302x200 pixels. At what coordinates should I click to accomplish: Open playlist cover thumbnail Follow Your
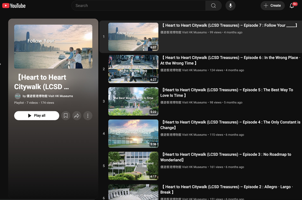[x=53, y=47]
